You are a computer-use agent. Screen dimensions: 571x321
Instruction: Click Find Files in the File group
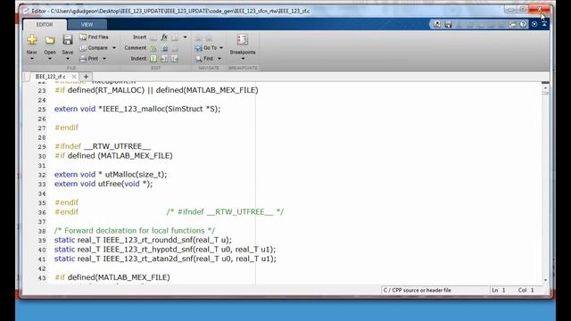point(94,37)
